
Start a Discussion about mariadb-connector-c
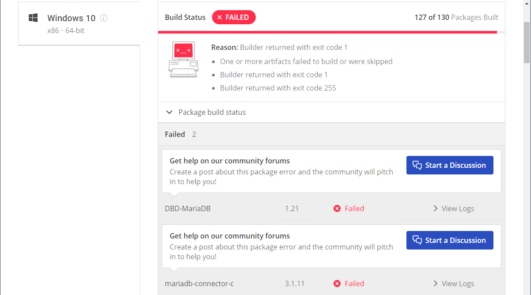(450, 240)
